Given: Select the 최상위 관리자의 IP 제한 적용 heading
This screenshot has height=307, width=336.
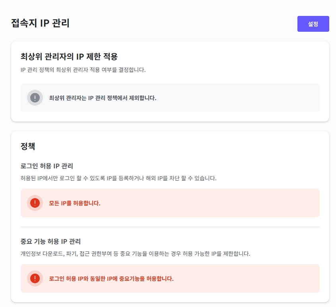Looking at the screenshot, I should click(x=69, y=56).
